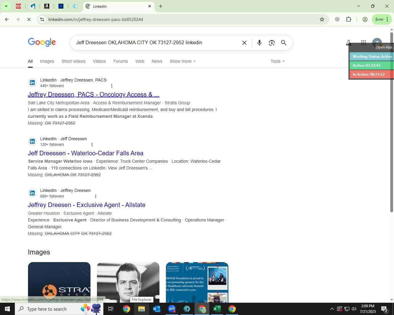Open File Explorer from the taskbar

coord(141,309)
